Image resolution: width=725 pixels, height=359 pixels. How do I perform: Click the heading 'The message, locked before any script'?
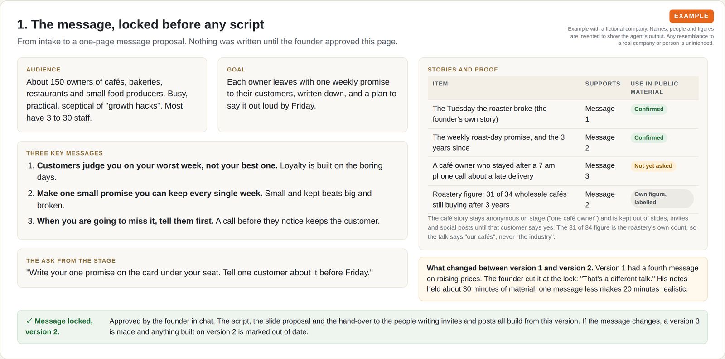140,24
